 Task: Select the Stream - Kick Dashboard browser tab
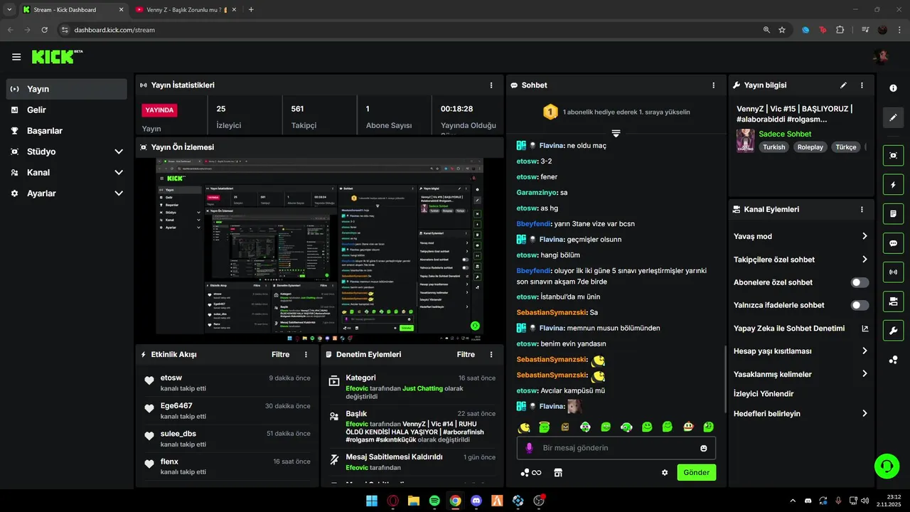[74, 10]
